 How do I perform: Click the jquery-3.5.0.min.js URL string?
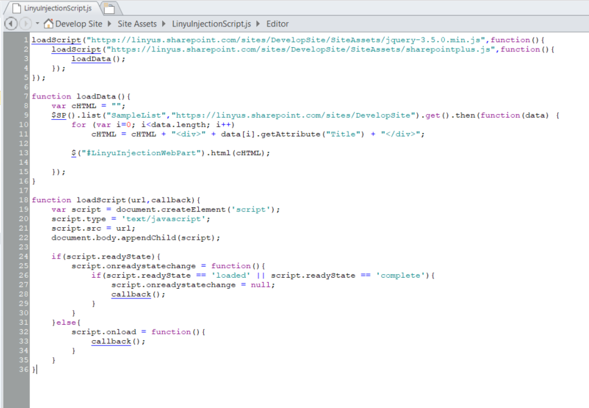[x=286, y=39]
